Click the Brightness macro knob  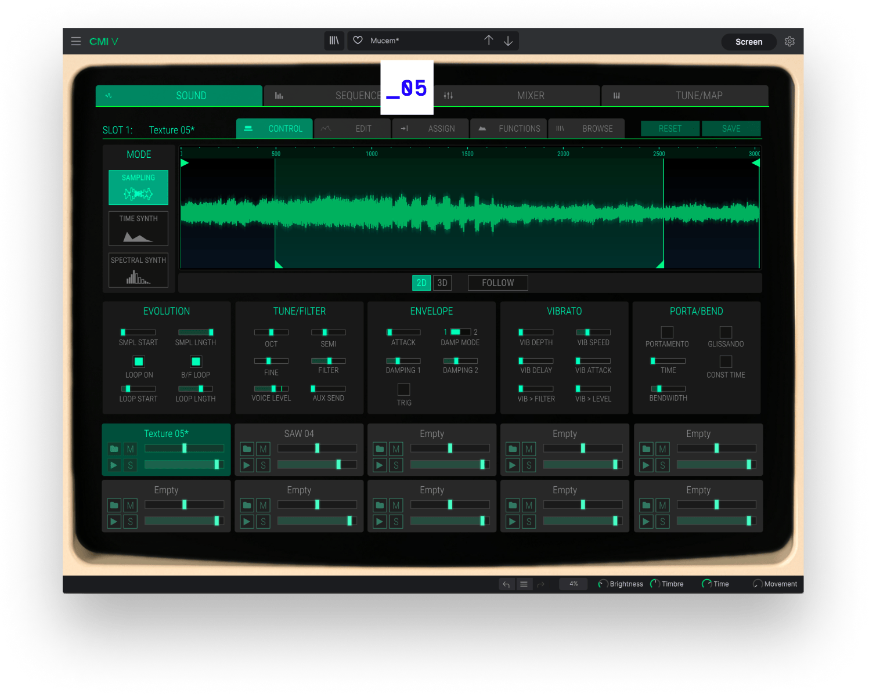(603, 584)
